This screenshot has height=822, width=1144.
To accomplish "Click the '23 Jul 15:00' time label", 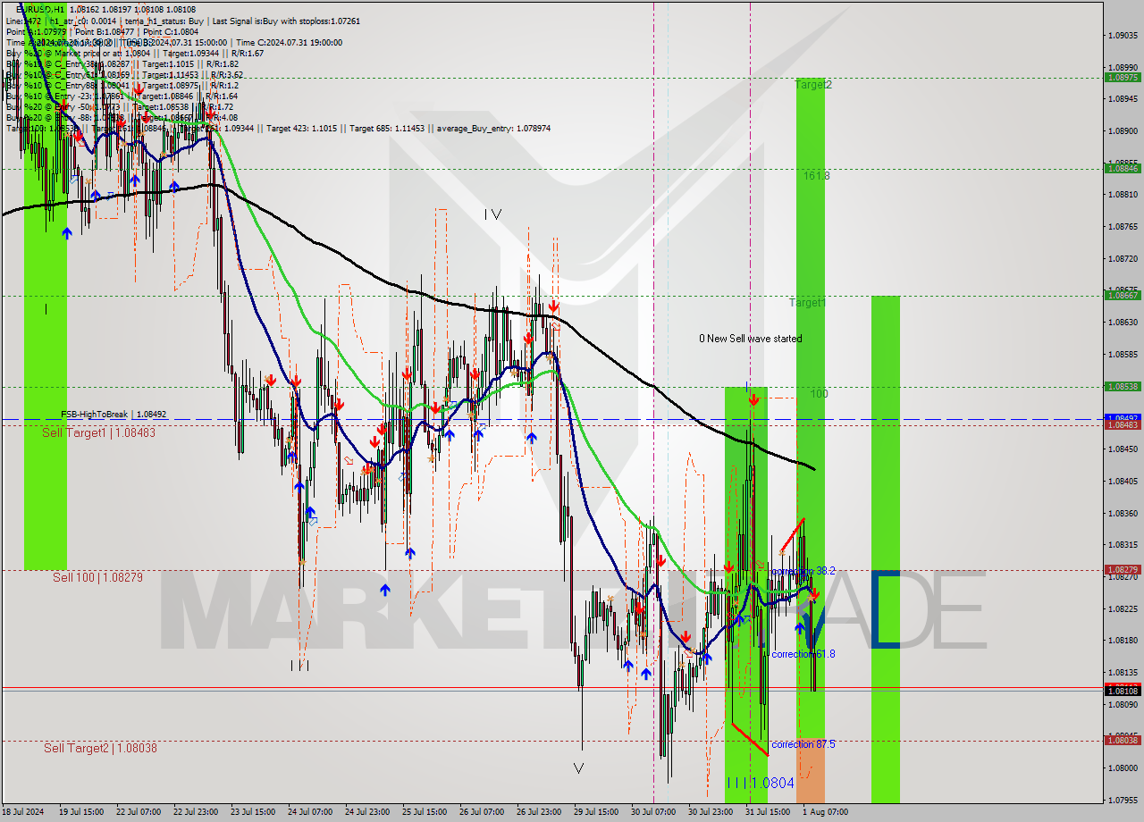I will (x=252, y=812).
